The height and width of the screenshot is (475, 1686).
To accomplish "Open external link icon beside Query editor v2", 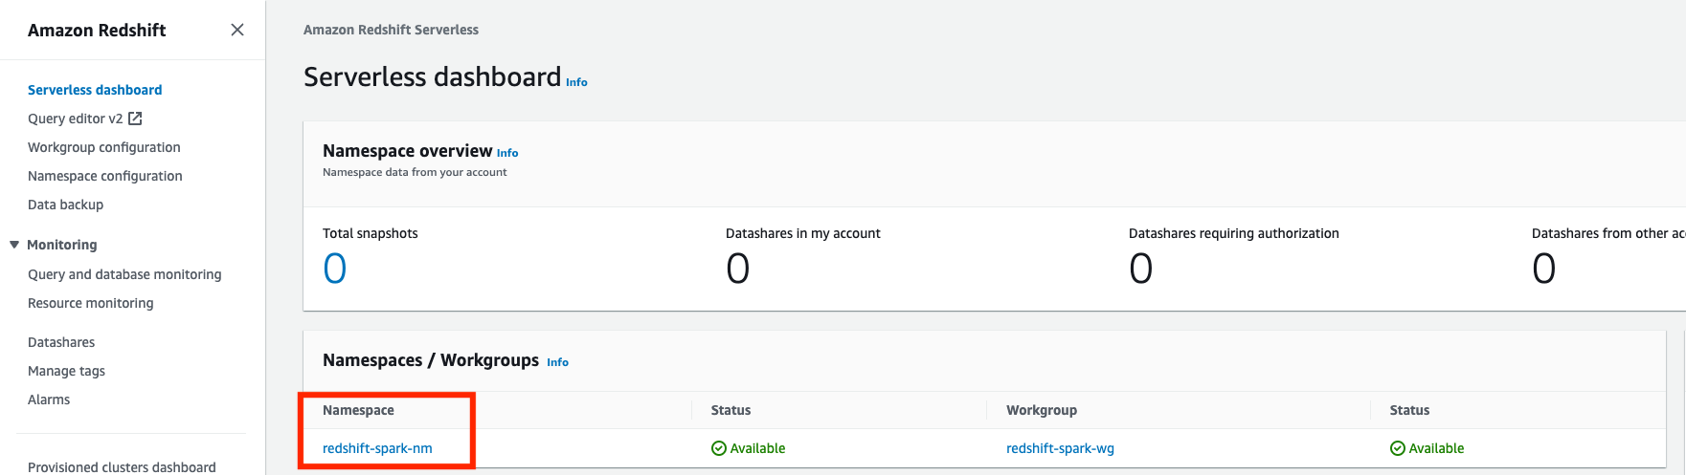I will point(135,119).
